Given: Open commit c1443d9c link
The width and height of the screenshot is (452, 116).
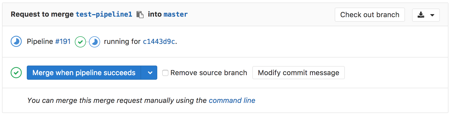Looking at the screenshot, I should click(x=159, y=41).
